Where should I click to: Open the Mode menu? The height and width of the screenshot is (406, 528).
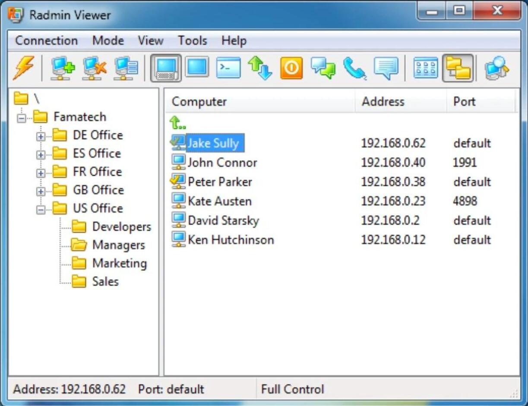108,41
